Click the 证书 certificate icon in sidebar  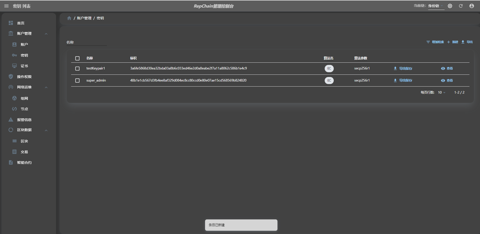tap(15, 66)
